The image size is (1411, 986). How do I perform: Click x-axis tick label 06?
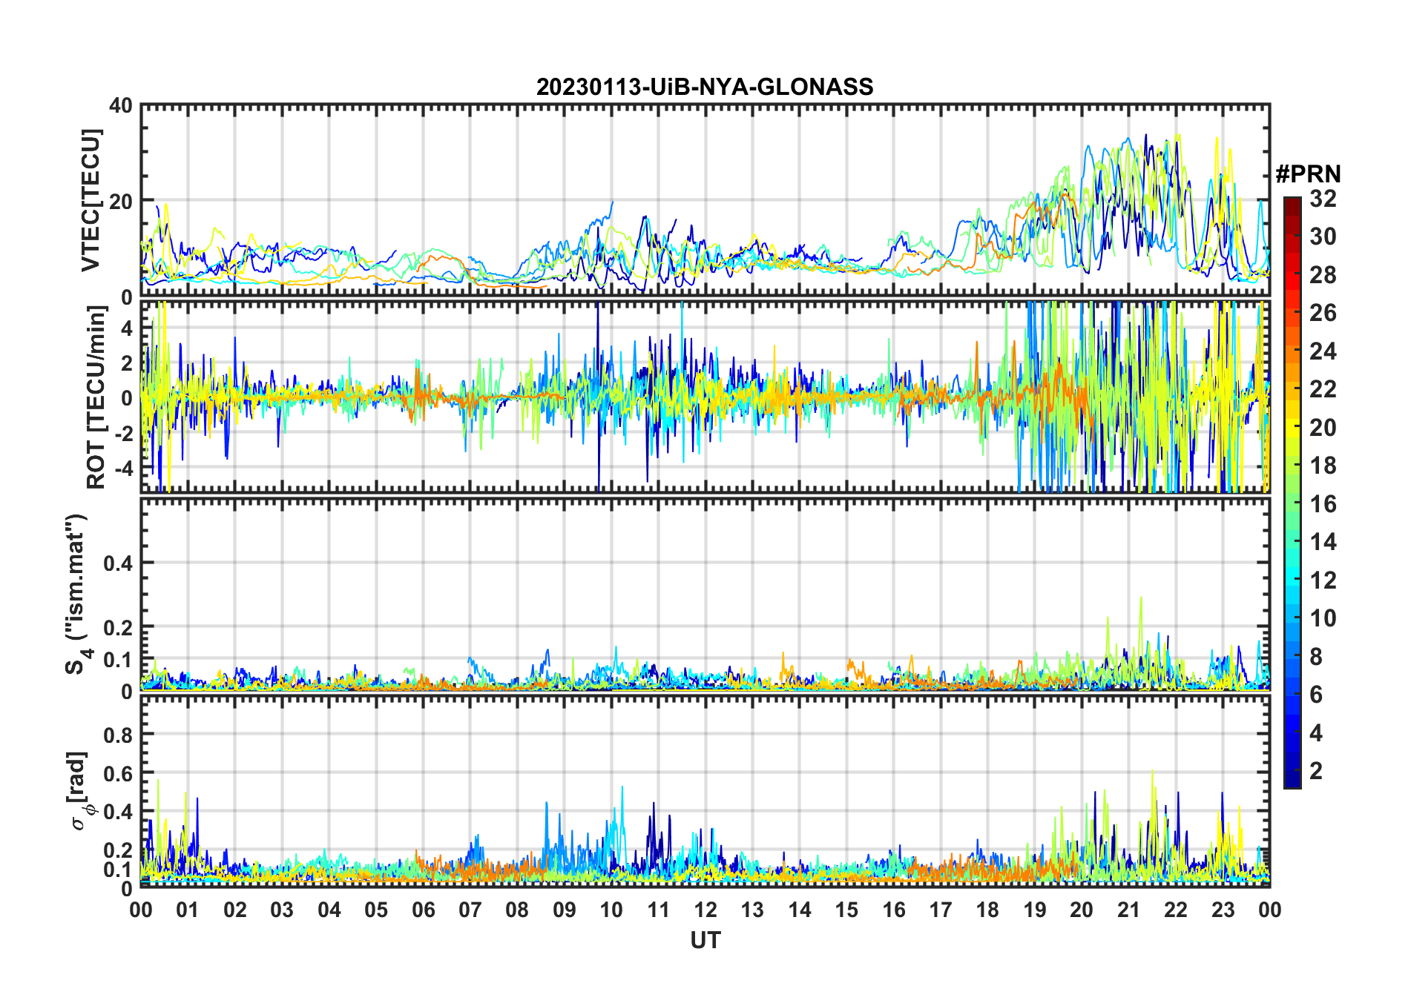tap(423, 910)
